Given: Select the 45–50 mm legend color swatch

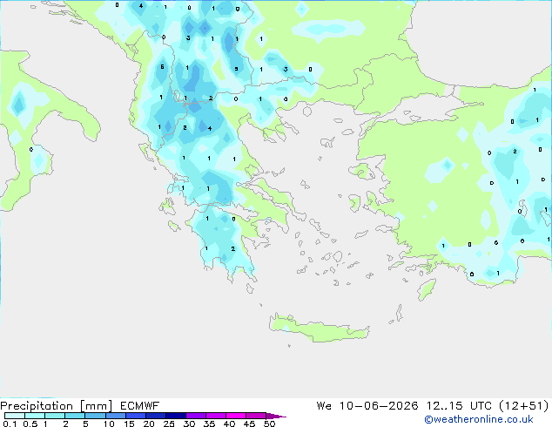Looking at the screenshot, I should [256, 416].
